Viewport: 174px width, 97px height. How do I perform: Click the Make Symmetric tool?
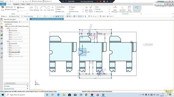[129, 9]
